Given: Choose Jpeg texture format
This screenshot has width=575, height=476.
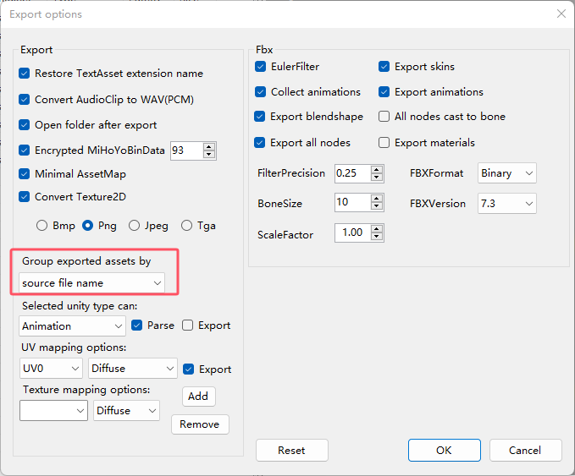Looking at the screenshot, I should pyautogui.click(x=134, y=226).
